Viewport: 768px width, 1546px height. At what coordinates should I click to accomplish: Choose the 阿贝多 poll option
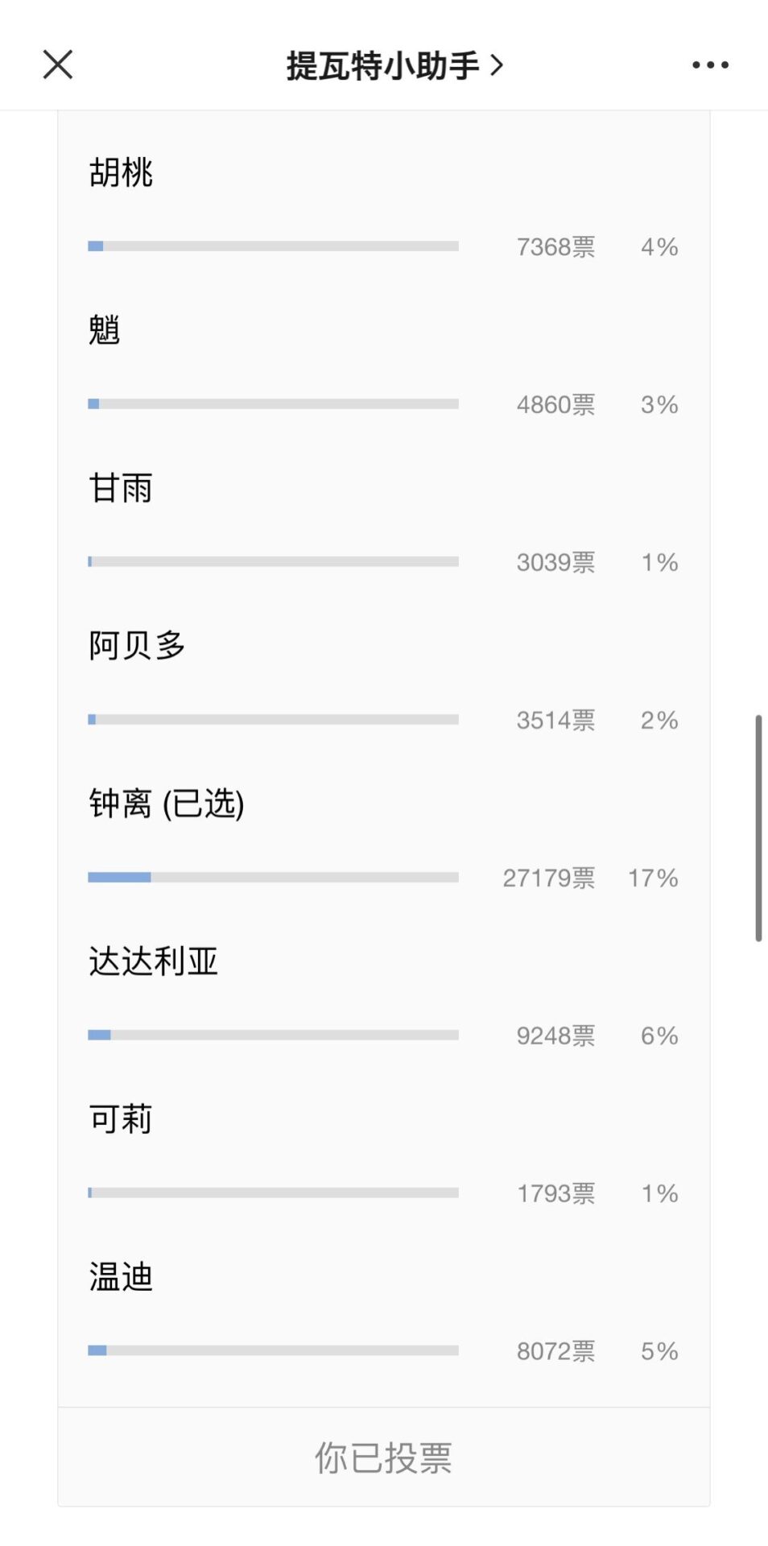coord(137,646)
